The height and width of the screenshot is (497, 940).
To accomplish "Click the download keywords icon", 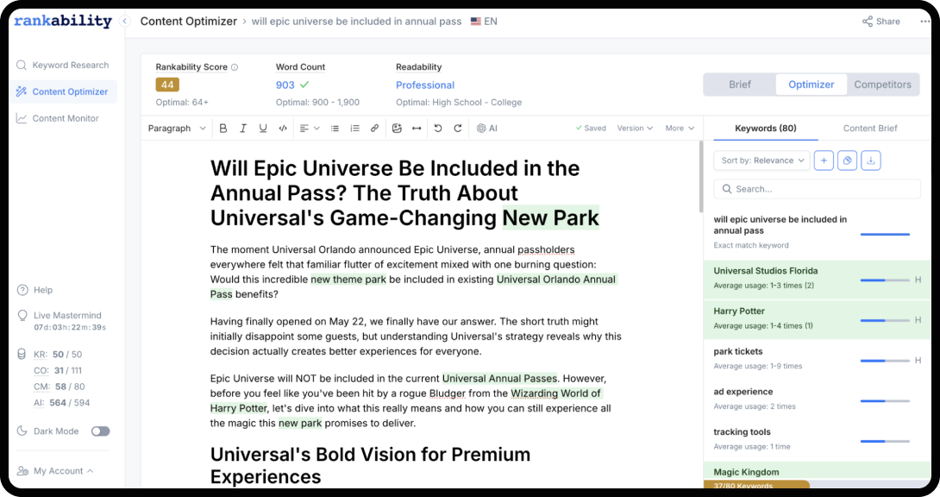I will (870, 160).
